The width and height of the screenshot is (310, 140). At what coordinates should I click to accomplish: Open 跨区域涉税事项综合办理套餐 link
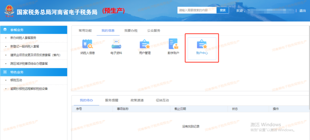point(29,64)
